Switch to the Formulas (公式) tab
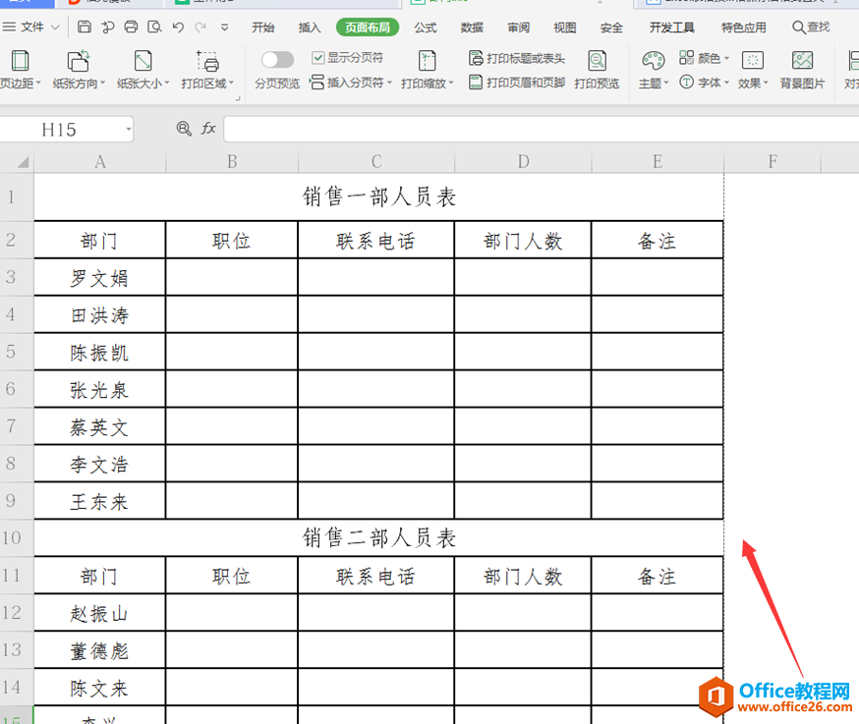 pos(426,28)
